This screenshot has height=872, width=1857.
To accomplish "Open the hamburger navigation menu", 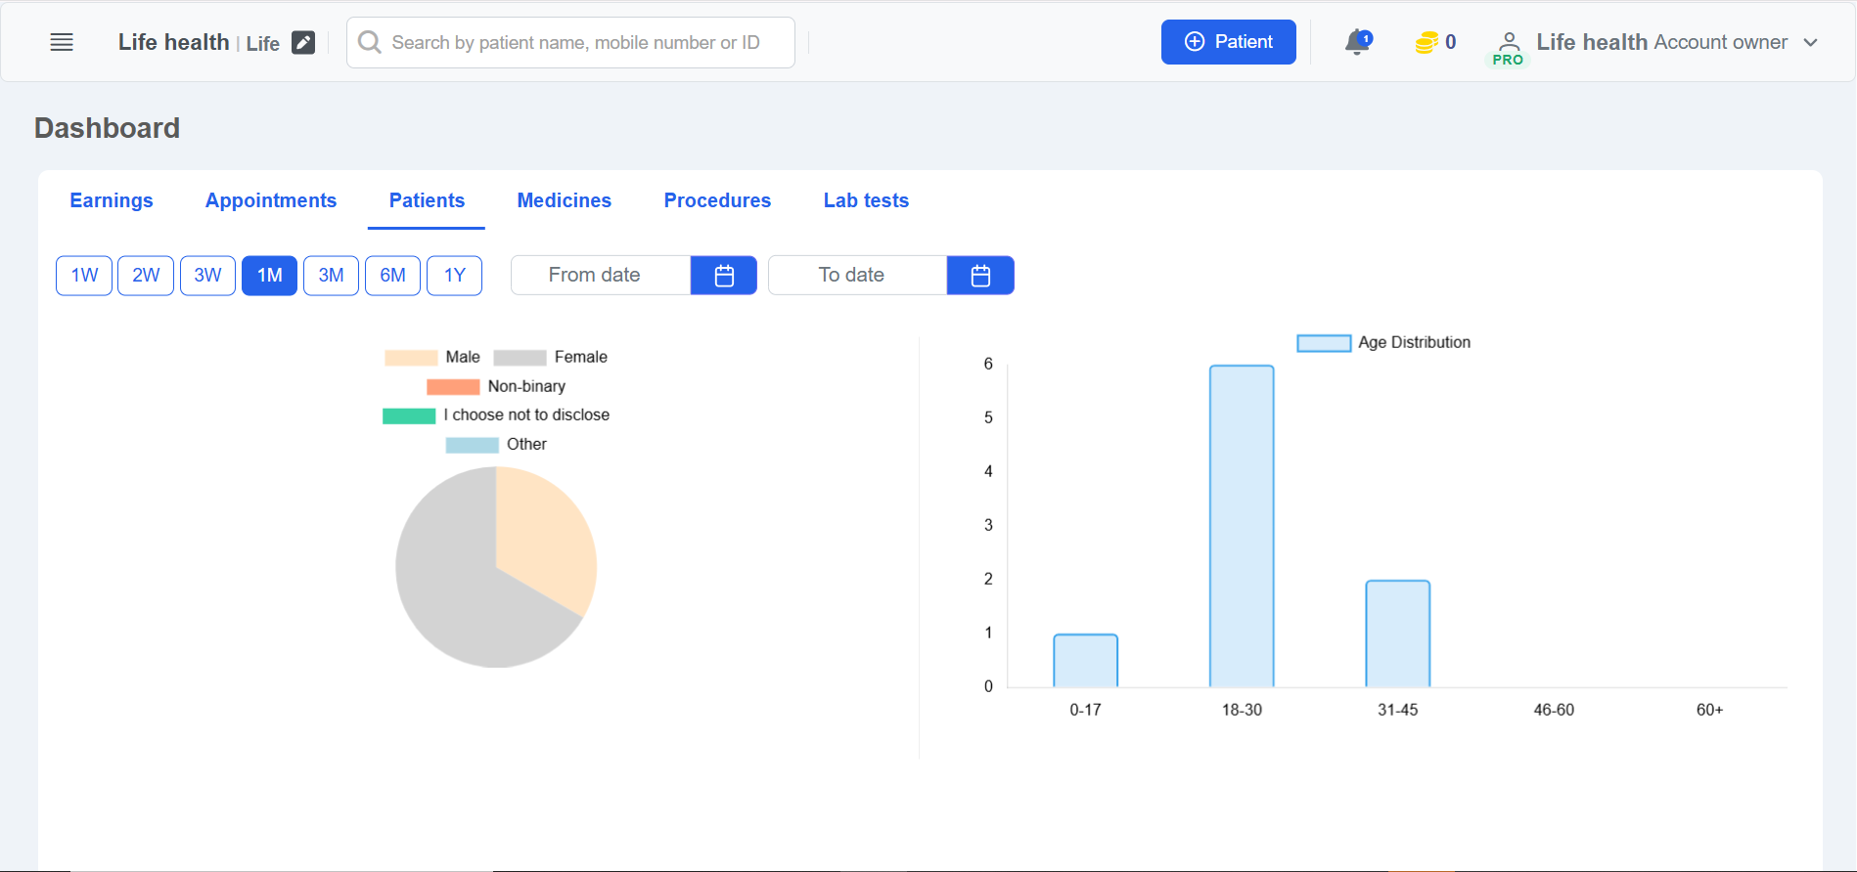I will 62,42.
